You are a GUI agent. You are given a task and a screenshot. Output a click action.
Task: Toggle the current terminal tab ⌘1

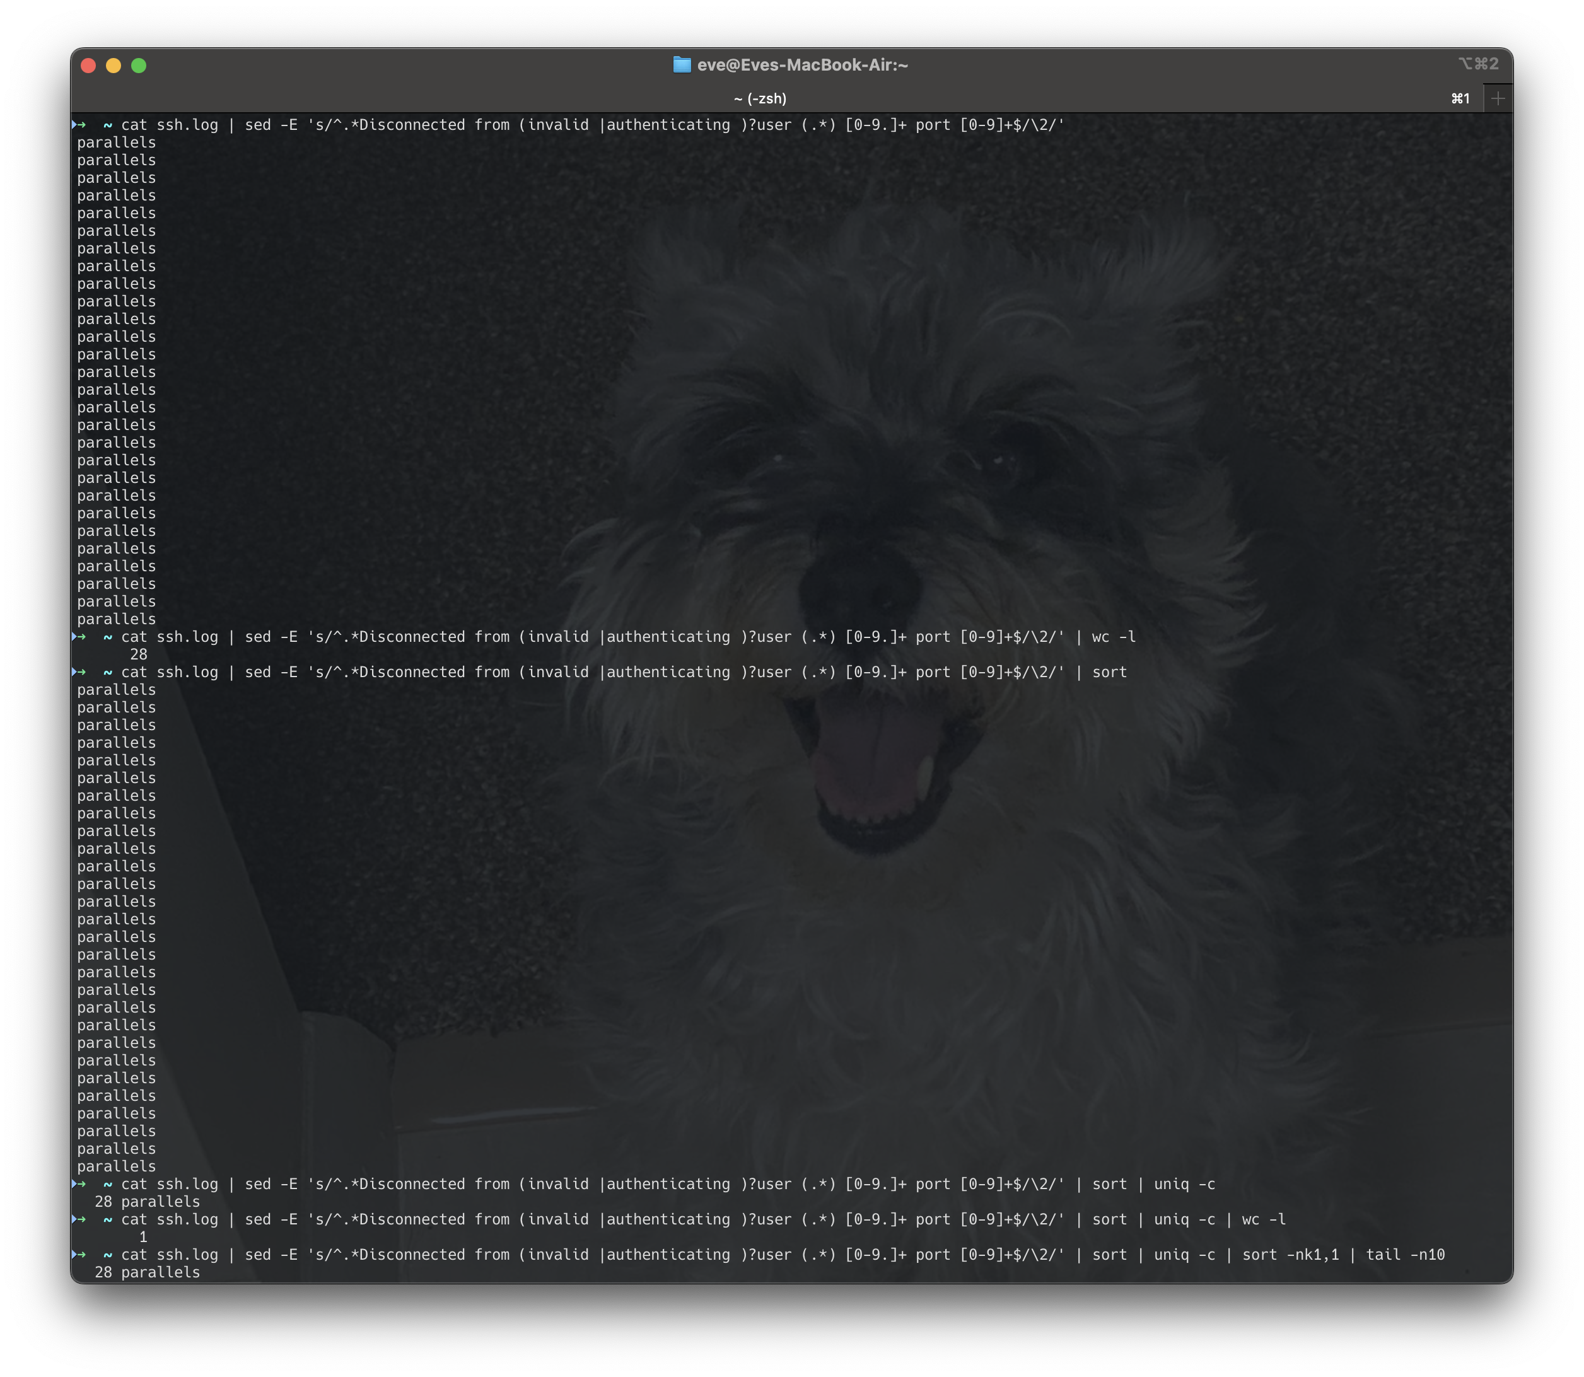[1457, 97]
